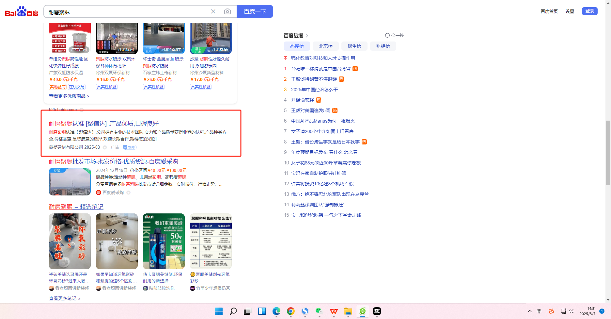
Task: Expand 查看更多笔记 link
Action: point(65,298)
